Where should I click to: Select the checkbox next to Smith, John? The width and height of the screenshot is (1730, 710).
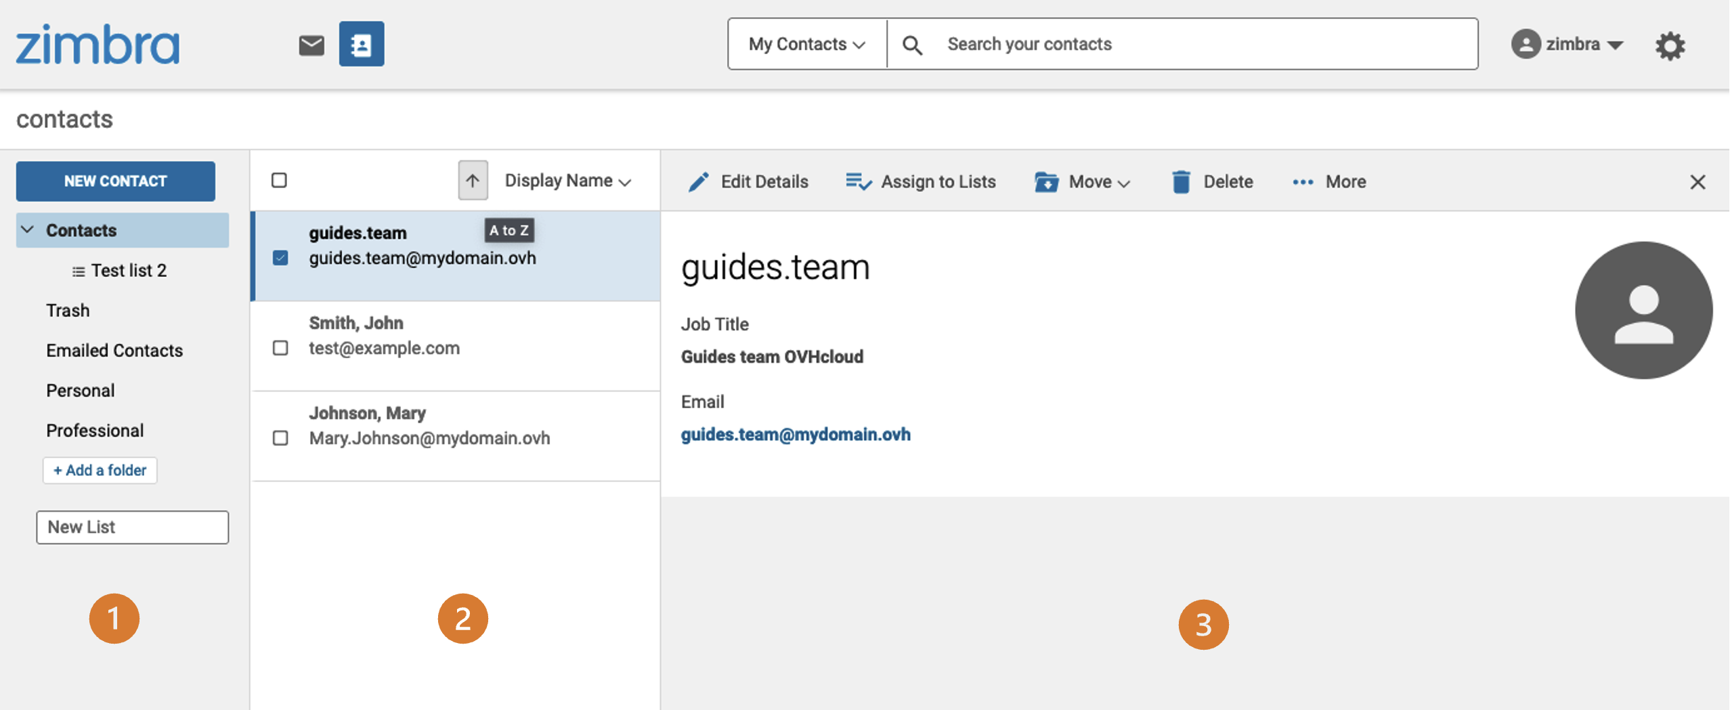tap(280, 347)
